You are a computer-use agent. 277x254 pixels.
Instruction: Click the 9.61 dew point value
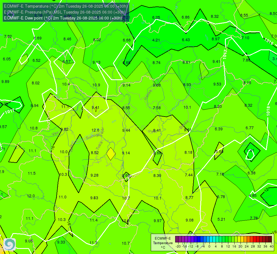tap(188, 130)
